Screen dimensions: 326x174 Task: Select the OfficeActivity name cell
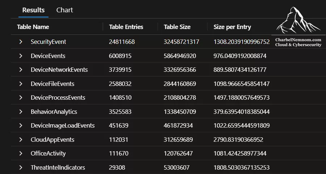coord(48,153)
